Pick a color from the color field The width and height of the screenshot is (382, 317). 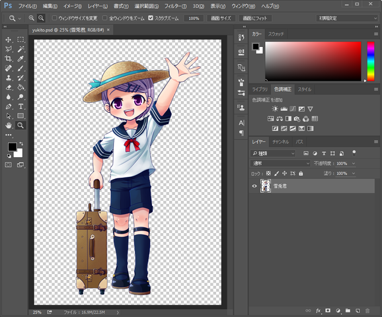(313, 61)
